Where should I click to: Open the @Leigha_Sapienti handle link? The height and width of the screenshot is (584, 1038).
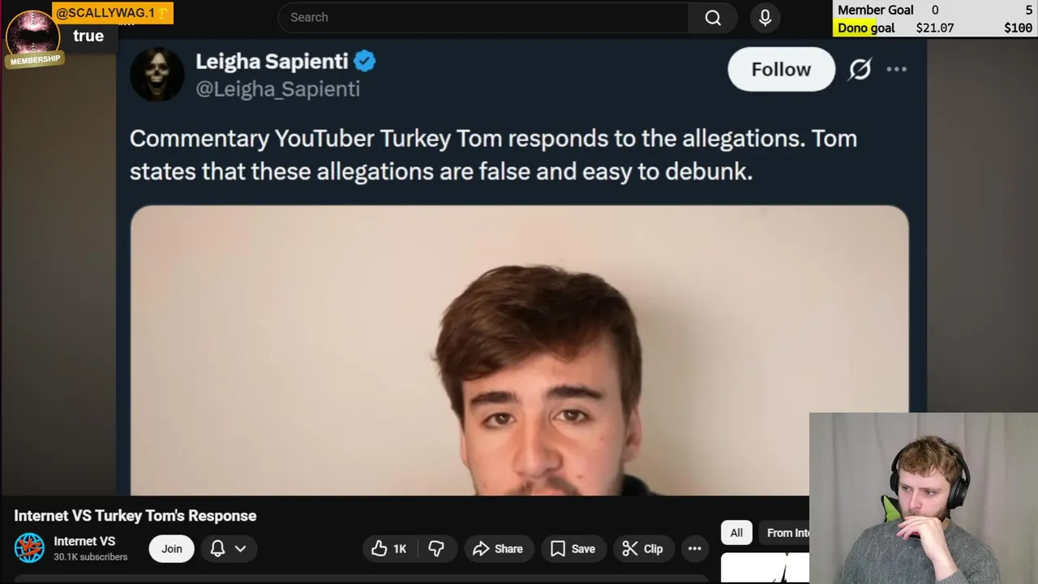(277, 89)
